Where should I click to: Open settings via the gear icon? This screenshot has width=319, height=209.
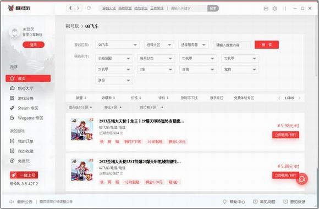click(274, 9)
